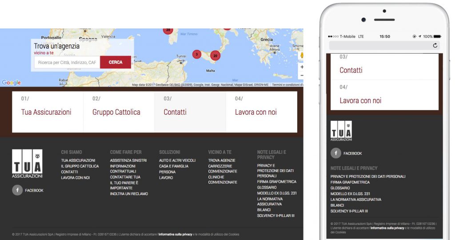Tap Lavora con noi on the phone mockup
Screen dimensions: 455x240
pyautogui.click(x=384, y=95)
